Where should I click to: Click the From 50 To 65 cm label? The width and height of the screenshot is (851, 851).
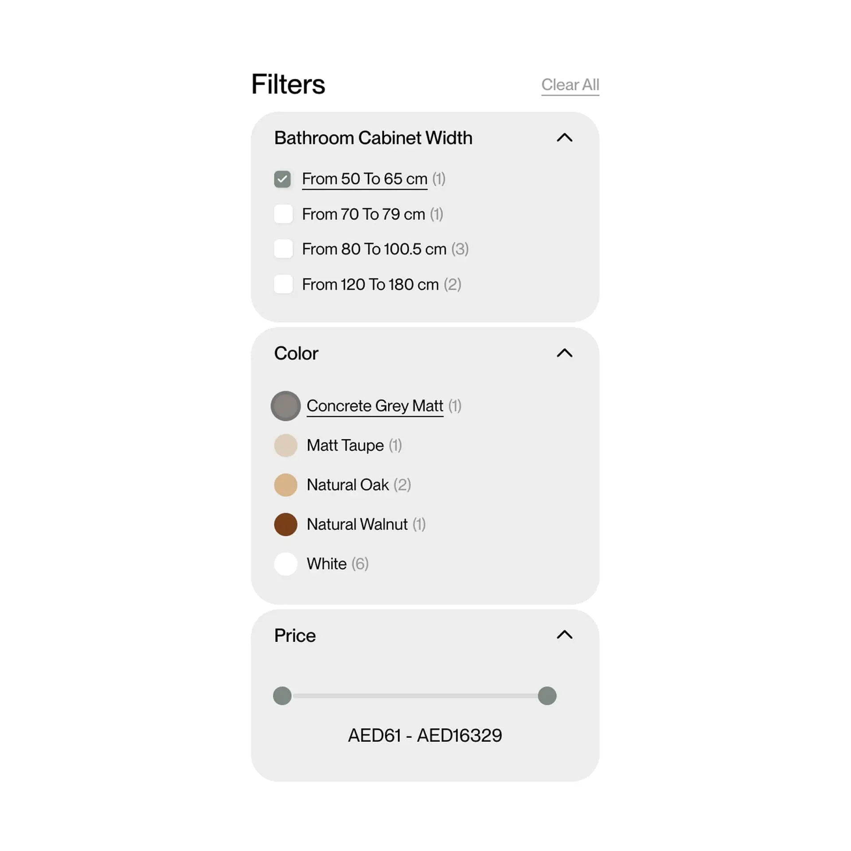click(364, 179)
